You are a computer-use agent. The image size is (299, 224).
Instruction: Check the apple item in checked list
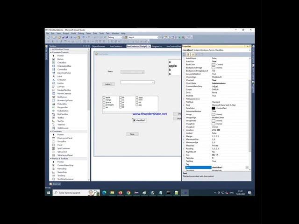tap(104, 98)
